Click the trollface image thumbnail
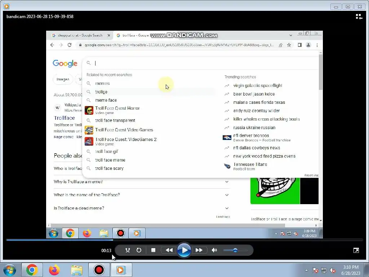This screenshot has width=369, height=277. [x=275, y=191]
